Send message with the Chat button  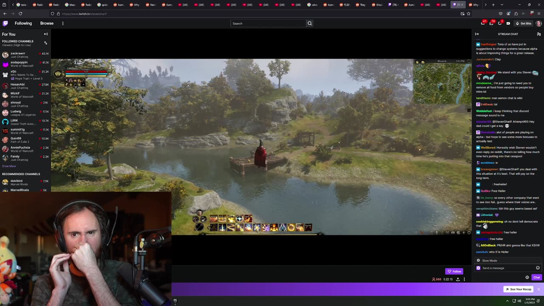click(x=536, y=278)
